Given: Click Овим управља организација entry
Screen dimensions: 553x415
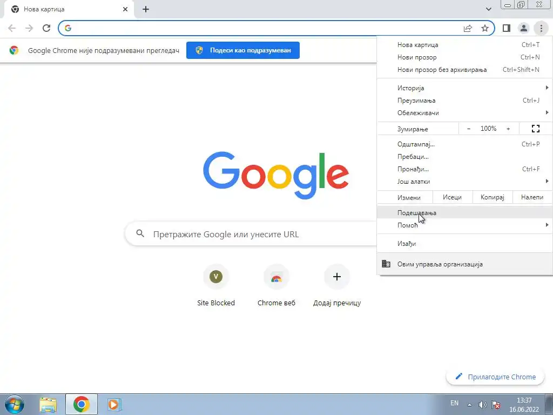Looking at the screenshot, I should tap(465, 264).
